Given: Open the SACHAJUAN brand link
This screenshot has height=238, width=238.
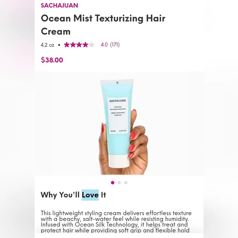Looking at the screenshot, I should tap(59, 5).
